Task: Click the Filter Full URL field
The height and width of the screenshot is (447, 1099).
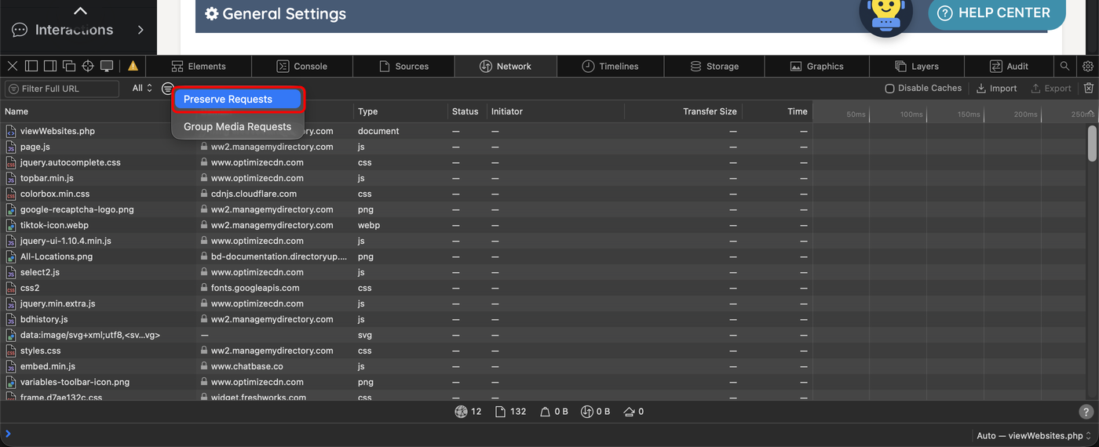Action: pyautogui.click(x=62, y=89)
